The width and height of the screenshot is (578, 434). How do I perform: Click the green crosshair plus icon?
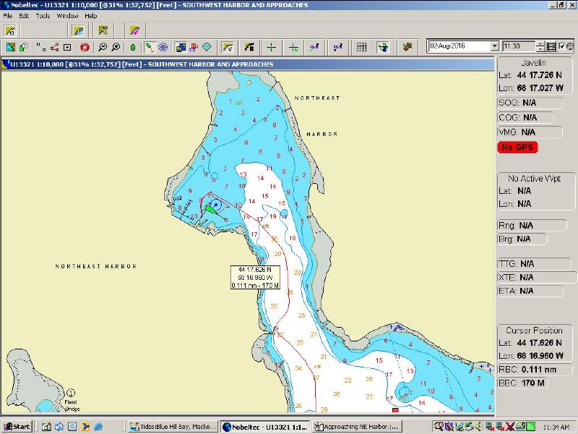271,47
